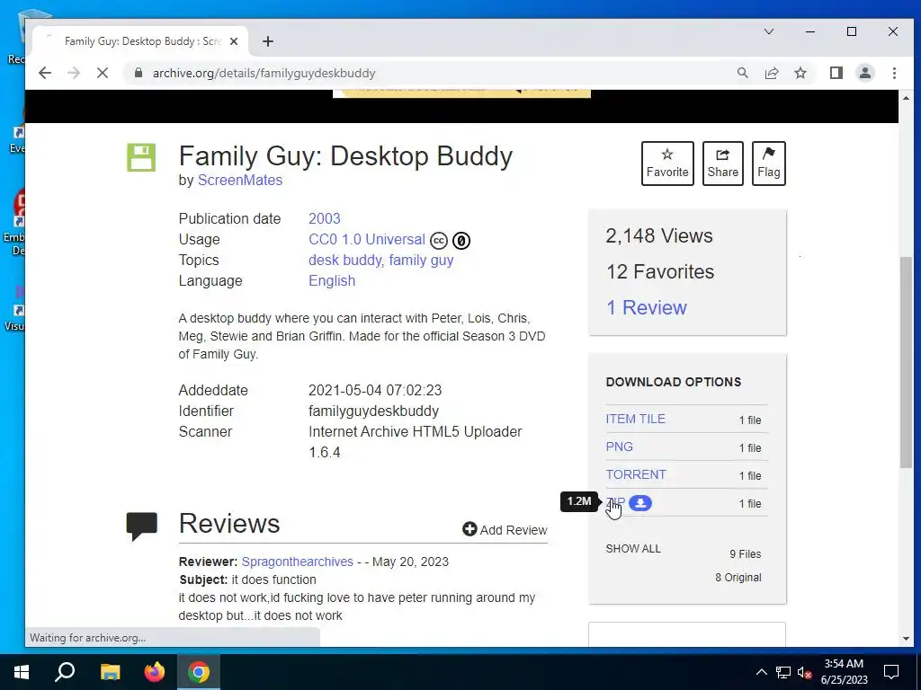Click SHOW ALL download files
Screen dimensions: 921x690
pyautogui.click(x=632, y=549)
